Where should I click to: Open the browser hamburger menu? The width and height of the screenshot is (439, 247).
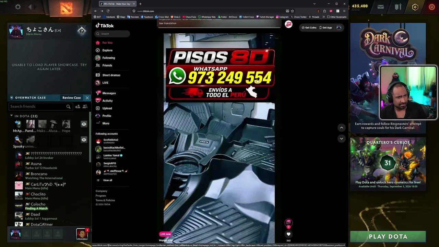pyautogui.click(x=344, y=11)
